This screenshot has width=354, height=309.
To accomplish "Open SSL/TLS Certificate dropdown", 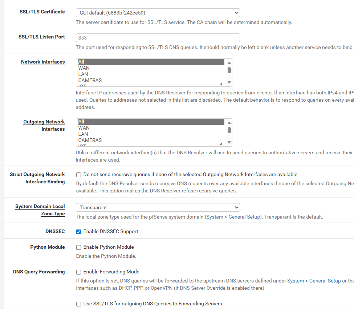I will pos(158,13).
